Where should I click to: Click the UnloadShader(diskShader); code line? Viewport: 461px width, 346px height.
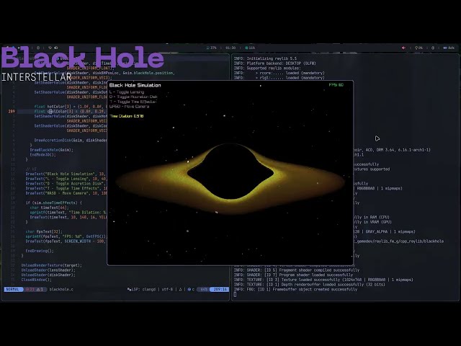48,275
